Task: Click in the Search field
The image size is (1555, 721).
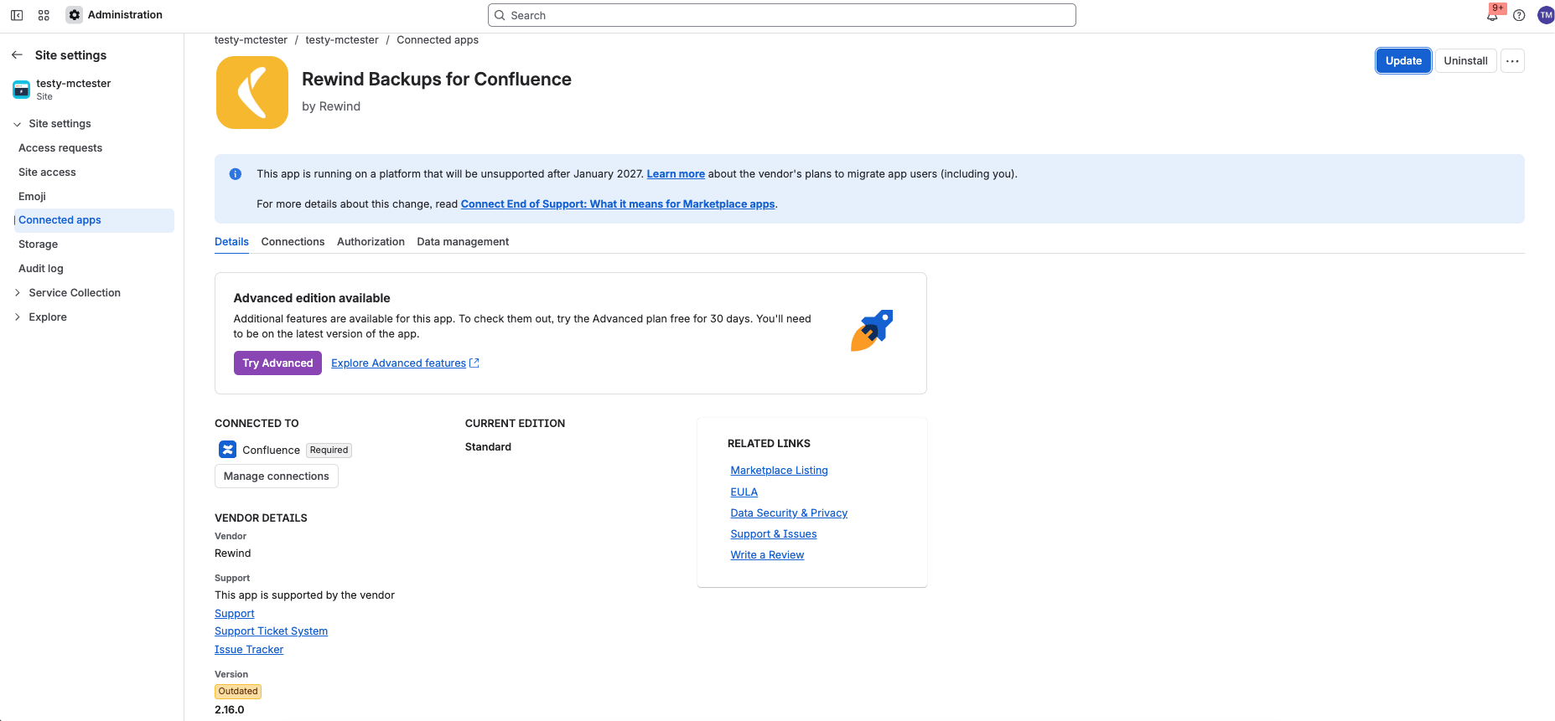Action: click(x=781, y=15)
